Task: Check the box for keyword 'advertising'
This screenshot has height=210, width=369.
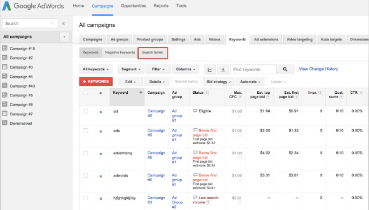Action: (86, 153)
